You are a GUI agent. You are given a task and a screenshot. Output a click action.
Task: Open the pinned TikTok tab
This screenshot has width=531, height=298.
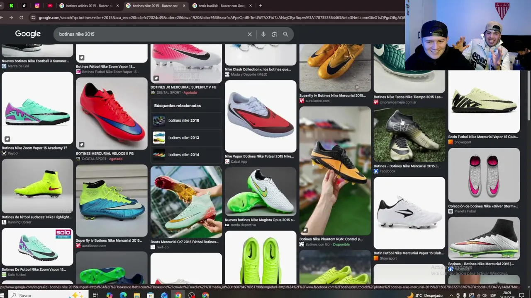[x=24, y=6]
